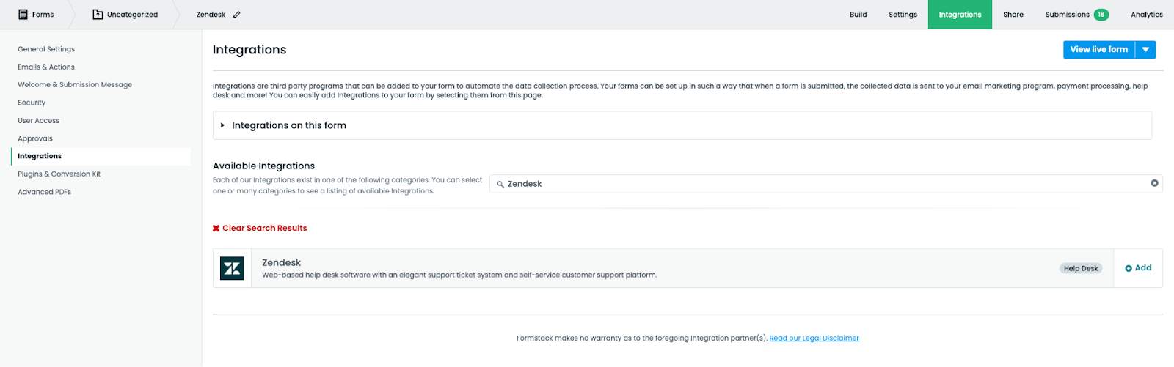The height and width of the screenshot is (367, 1174).
Task: Click the Zendesk logo thumbnail
Action: point(232,268)
